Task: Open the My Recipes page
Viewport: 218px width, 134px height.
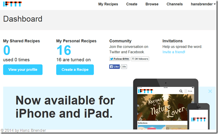Action: click(108, 4)
